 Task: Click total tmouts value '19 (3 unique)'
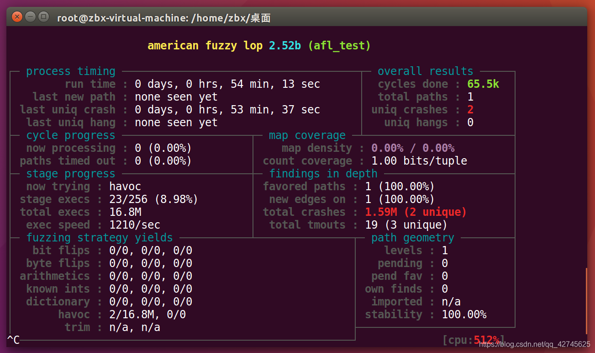406,225
